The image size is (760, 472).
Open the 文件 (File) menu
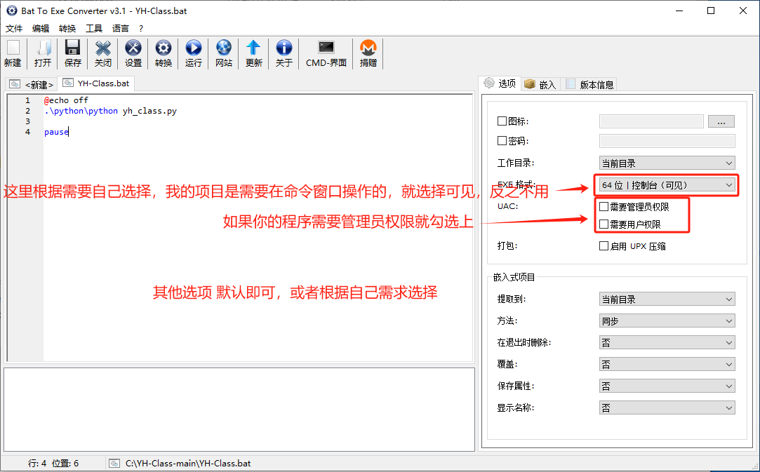click(x=14, y=29)
